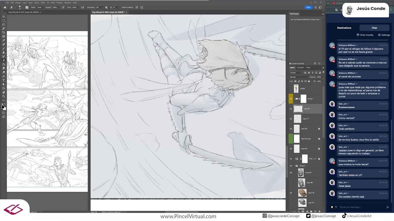This screenshot has width=394, height=221.
Task: Toggle visibility of Layer 89
Action: tap(291, 173)
